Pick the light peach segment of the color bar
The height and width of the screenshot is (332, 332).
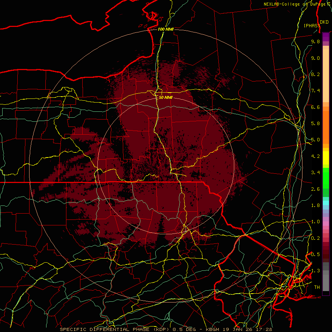(x=326, y=76)
